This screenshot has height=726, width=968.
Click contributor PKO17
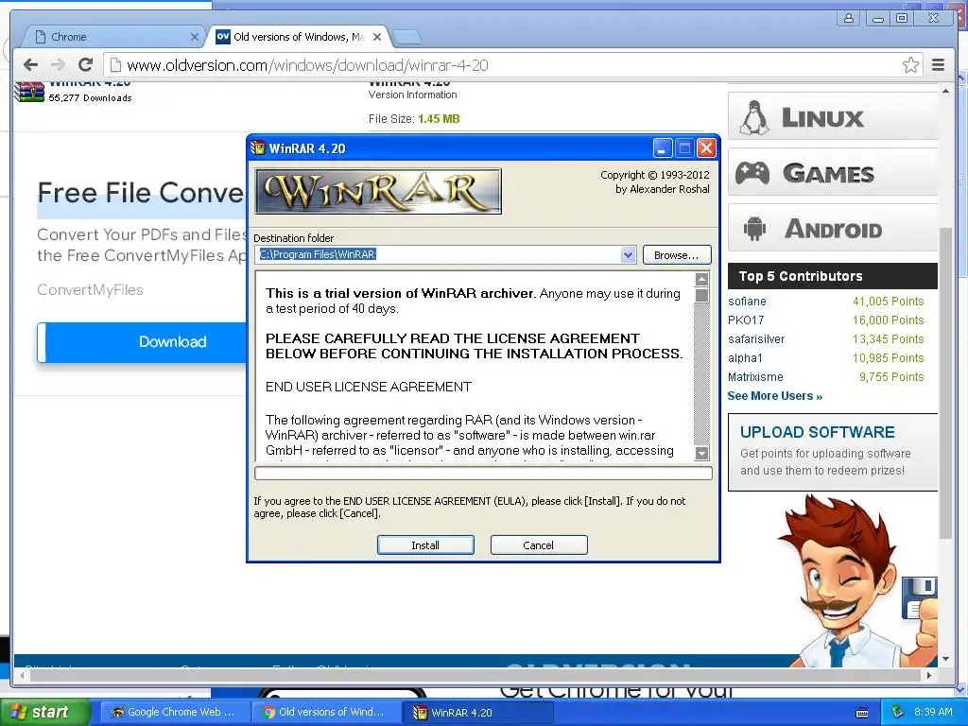coord(746,320)
